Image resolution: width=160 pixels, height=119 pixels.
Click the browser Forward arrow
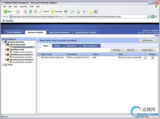[18, 12]
